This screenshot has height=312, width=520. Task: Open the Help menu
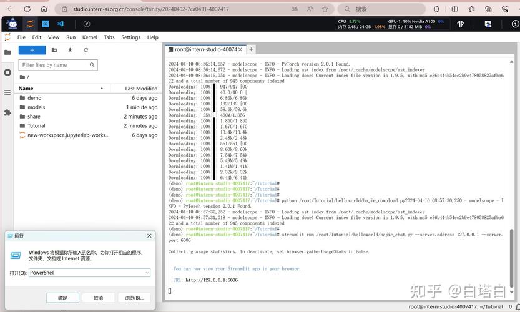pyautogui.click(x=152, y=37)
